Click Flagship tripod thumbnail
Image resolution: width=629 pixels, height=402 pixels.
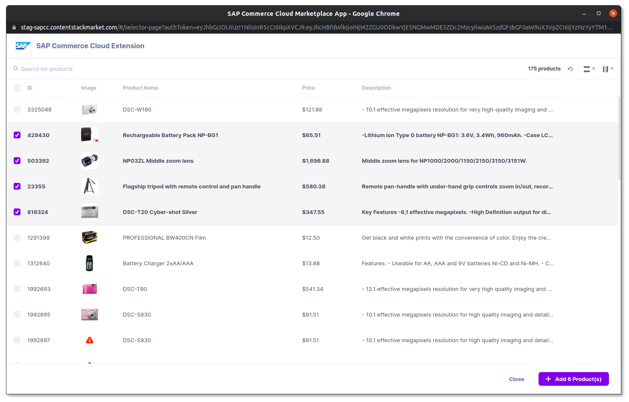(90, 186)
